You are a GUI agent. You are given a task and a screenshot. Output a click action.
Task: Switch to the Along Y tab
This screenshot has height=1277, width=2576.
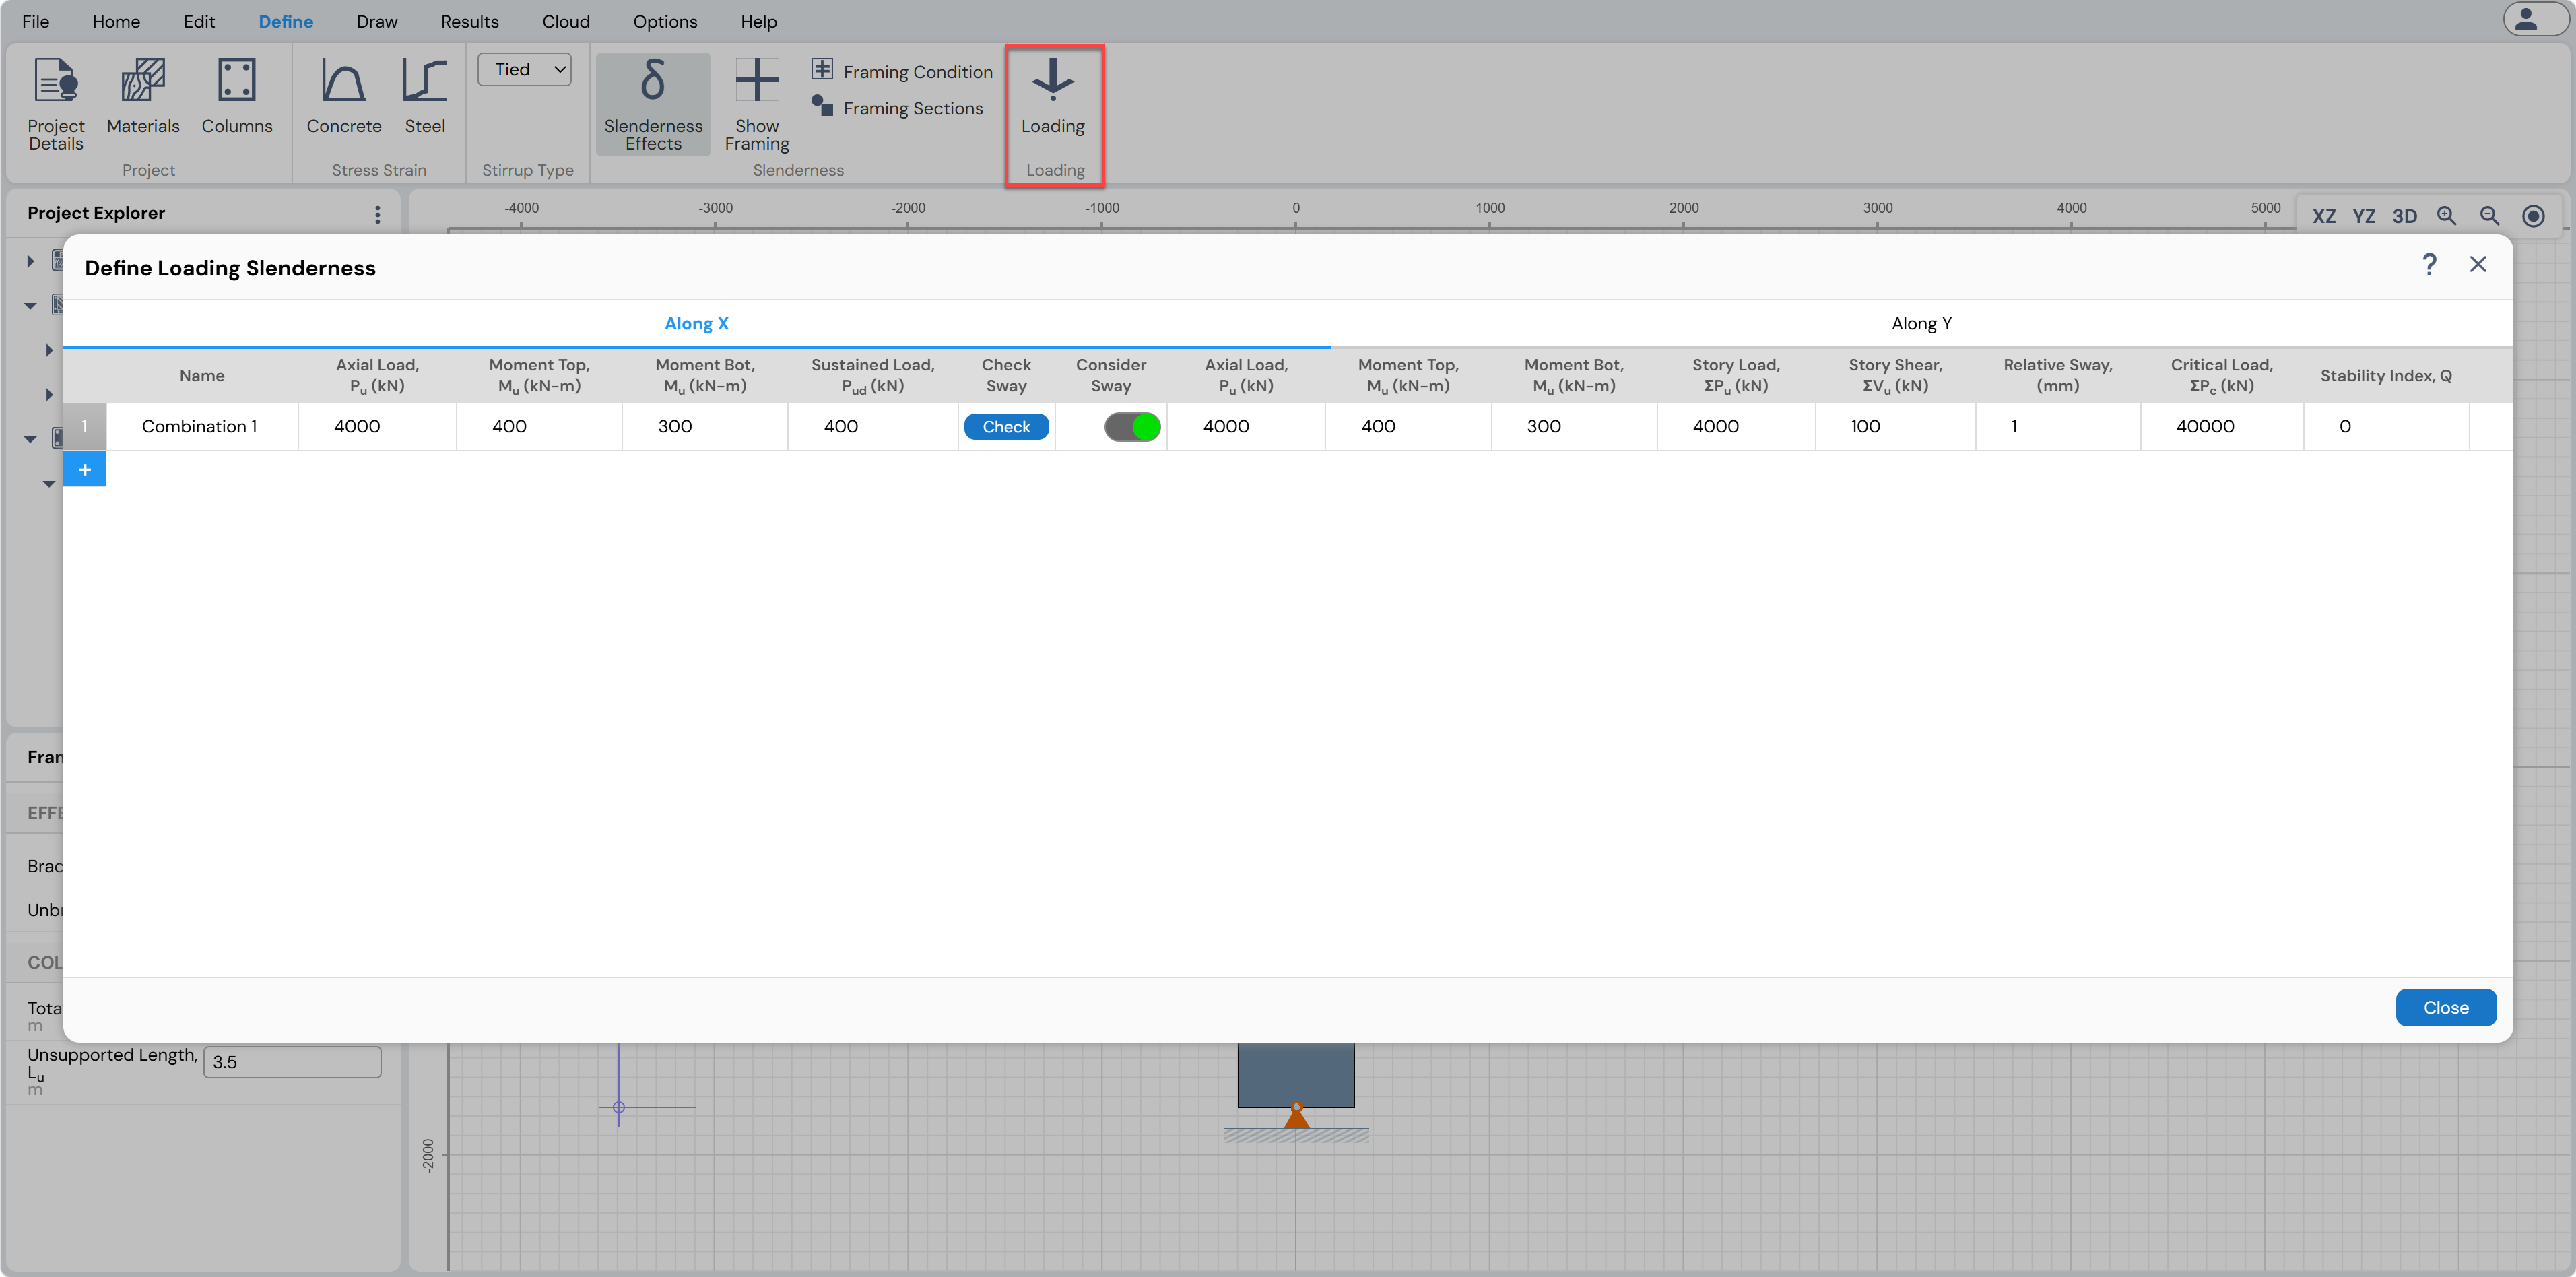(x=1921, y=323)
